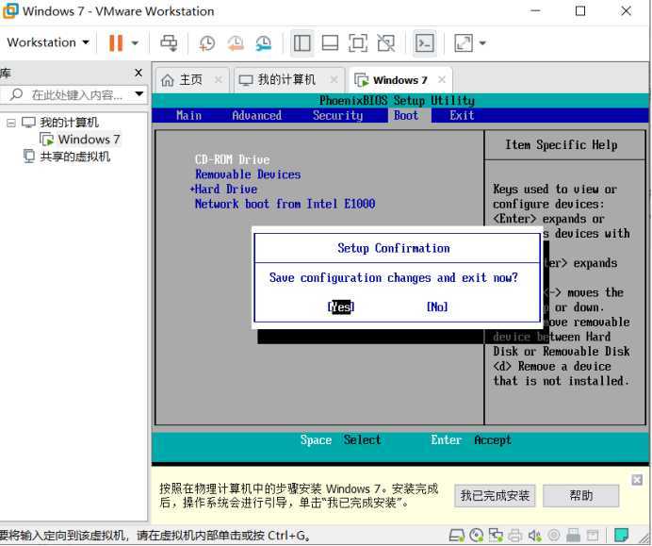The height and width of the screenshot is (546, 652).
Task: Open the Workstation menu
Action: pos(48,42)
